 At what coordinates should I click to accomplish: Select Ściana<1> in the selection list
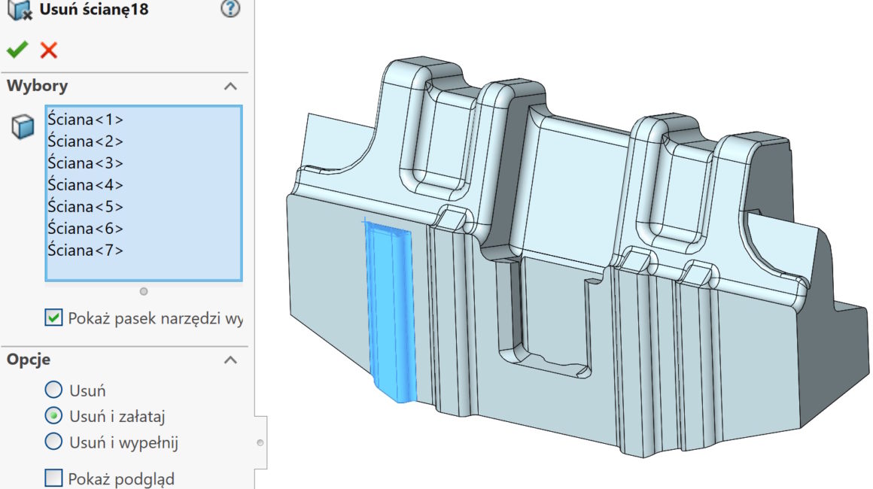[85, 119]
